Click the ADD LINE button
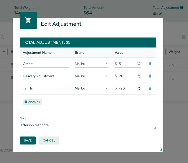 pyautogui.click(x=32, y=102)
